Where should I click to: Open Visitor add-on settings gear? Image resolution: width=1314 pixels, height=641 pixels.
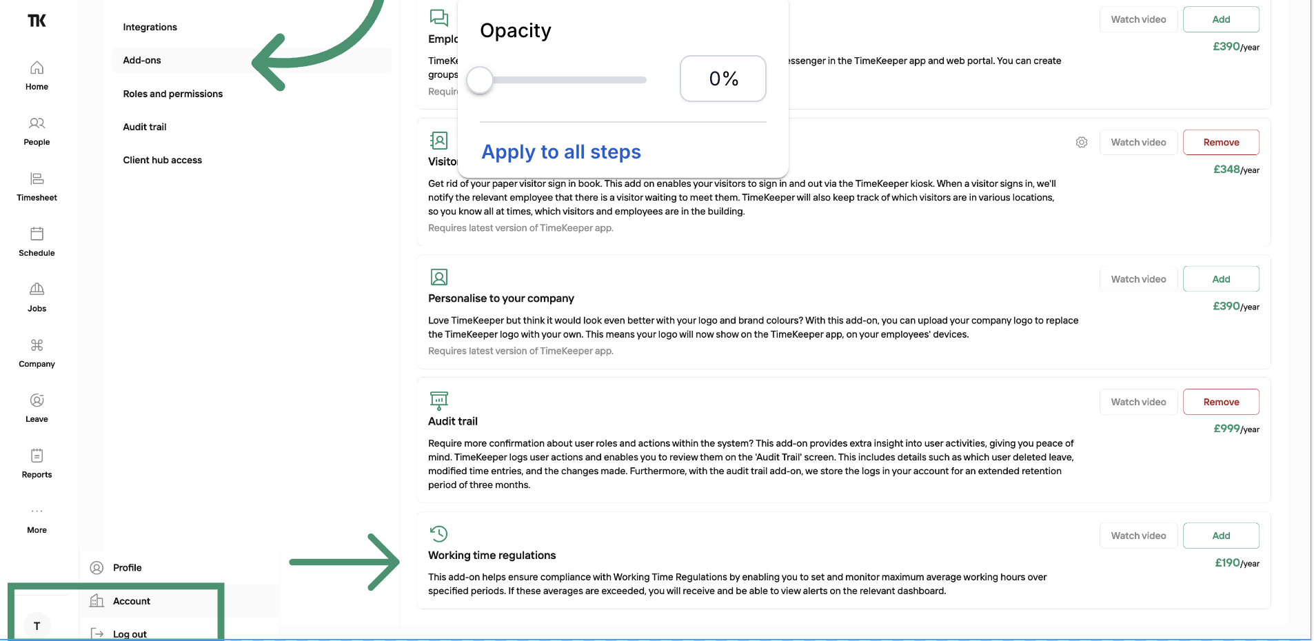tap(1082, 142)
